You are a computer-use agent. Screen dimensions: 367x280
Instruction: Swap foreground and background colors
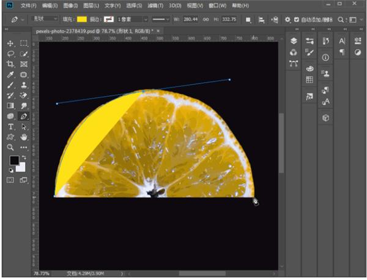[x=24, y=157]
